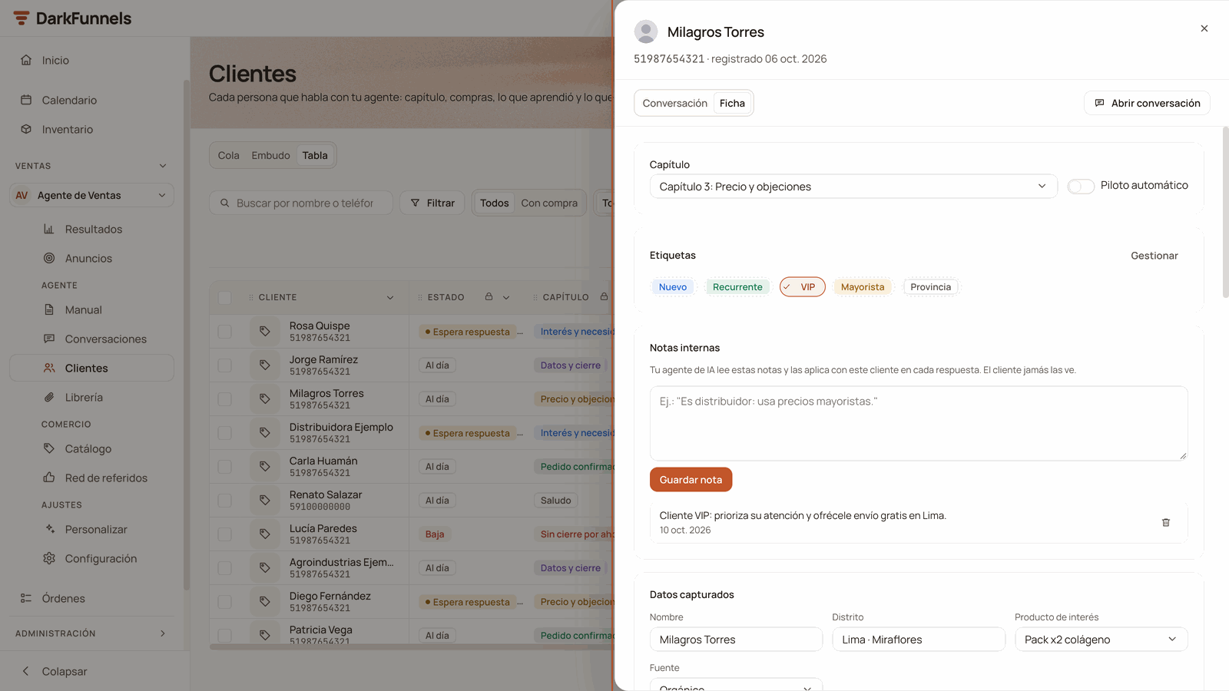
Task: Open Personalizar sparkle icon
Action: (x=49, y=529)
